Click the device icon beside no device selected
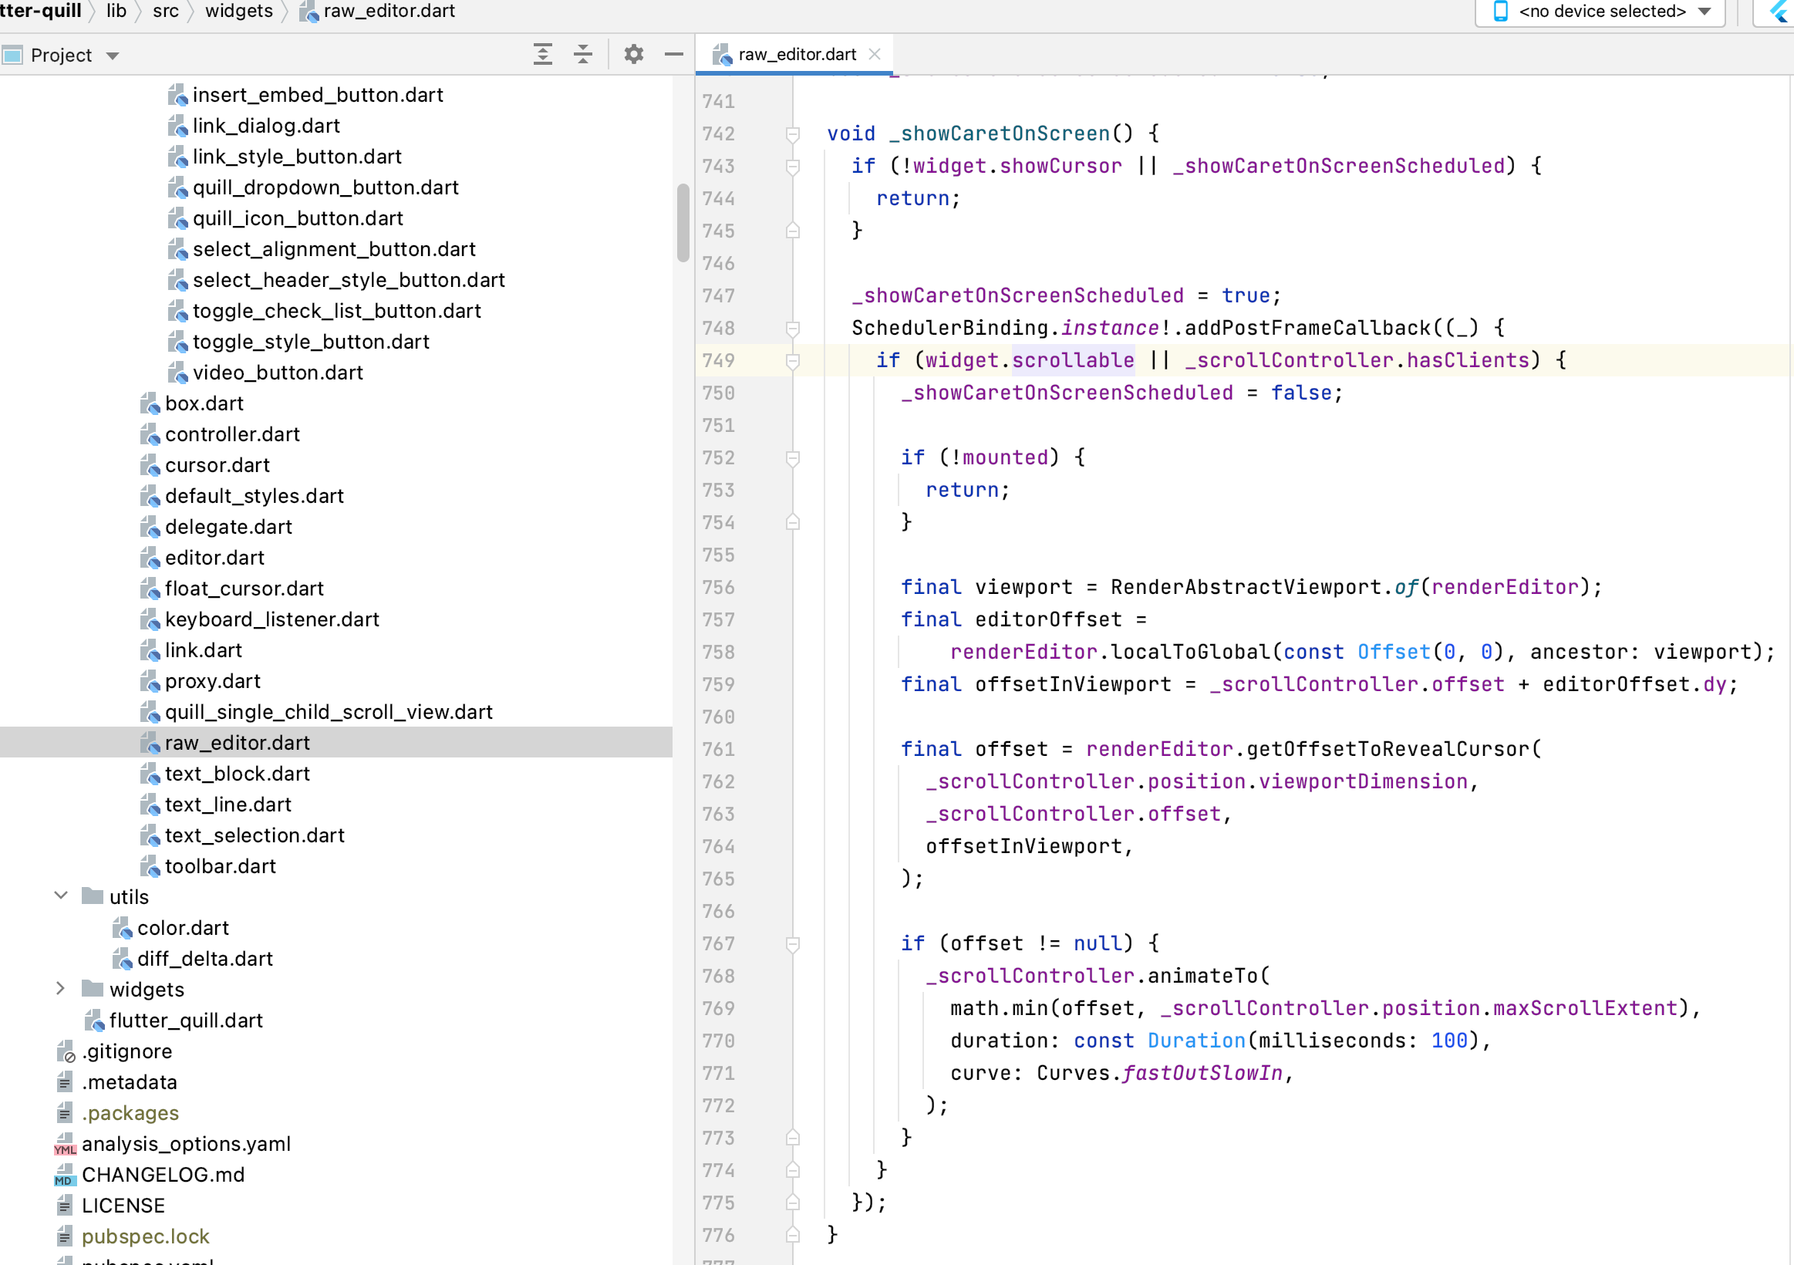 coord(1501,12)
